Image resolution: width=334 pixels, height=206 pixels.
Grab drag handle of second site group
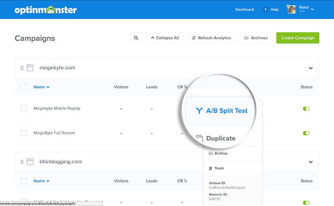click(22, 162)
